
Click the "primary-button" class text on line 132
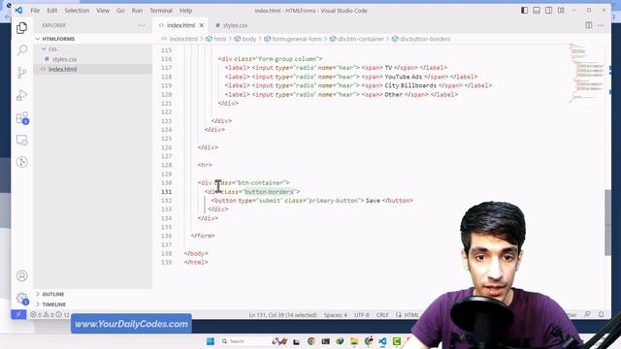coord(333,201)
